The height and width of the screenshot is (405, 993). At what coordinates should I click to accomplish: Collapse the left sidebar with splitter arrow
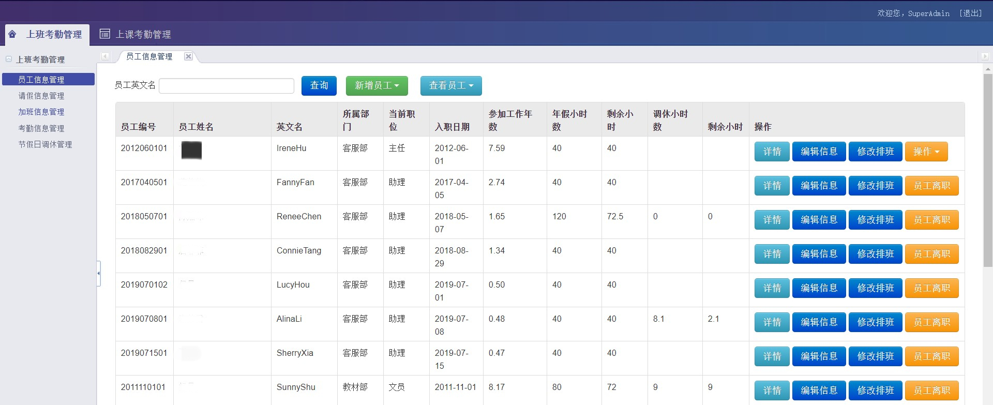click(x=98, y=273)
